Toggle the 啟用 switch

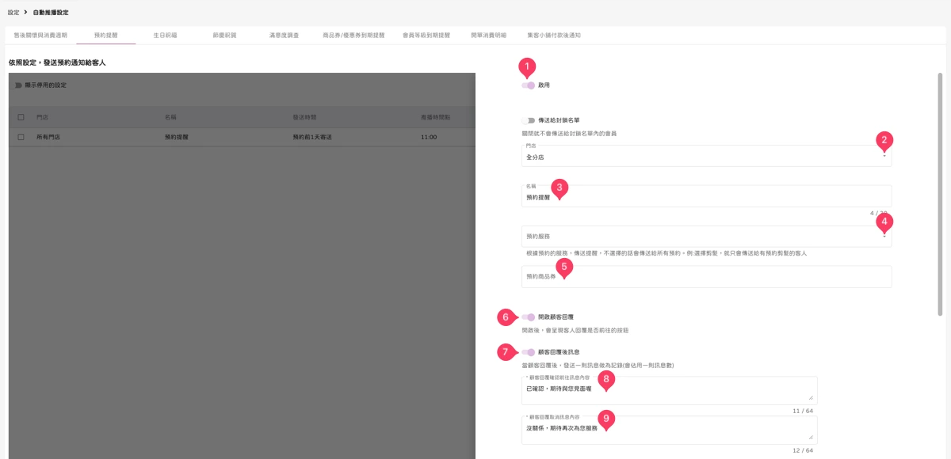coord(529,85)
